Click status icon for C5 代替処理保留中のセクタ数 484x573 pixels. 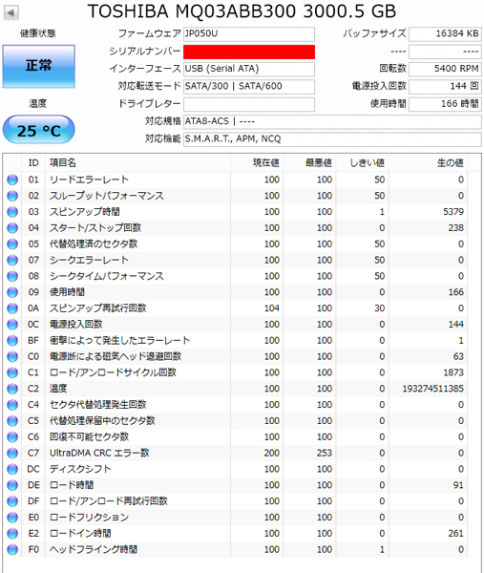pyautogui.click(x=12, y=421)
